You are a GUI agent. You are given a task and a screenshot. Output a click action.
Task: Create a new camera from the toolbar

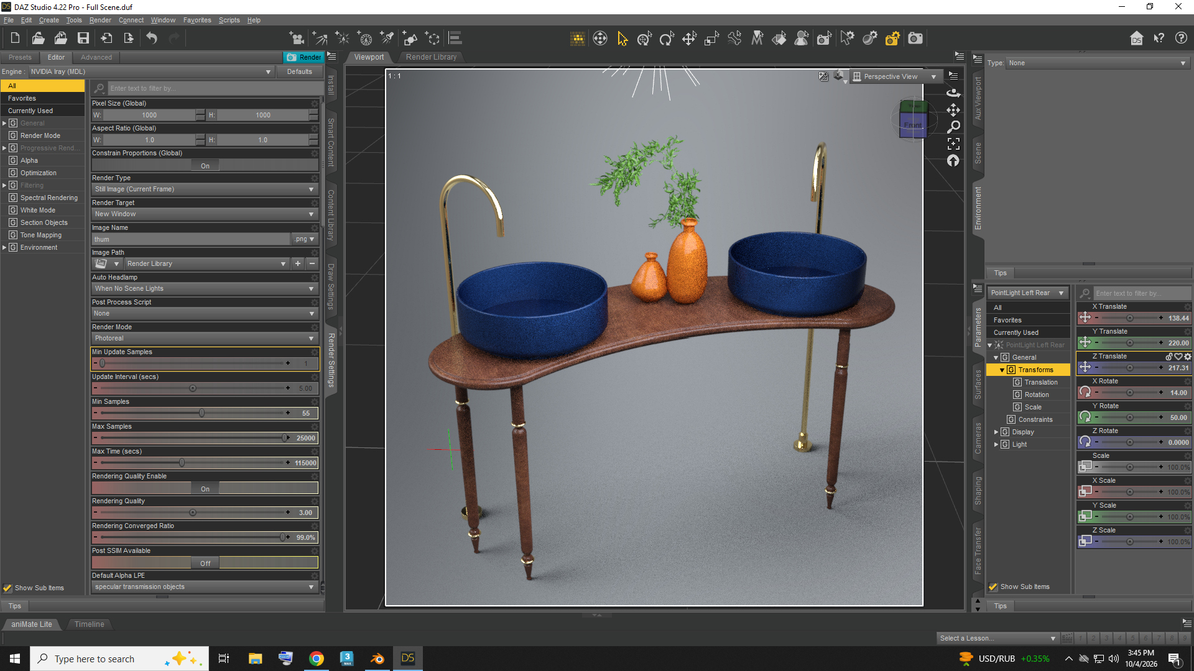tap(297, 39)
